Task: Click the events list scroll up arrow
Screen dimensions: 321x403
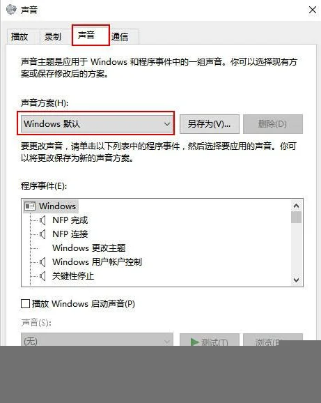Action: click(x=297, y=206)
